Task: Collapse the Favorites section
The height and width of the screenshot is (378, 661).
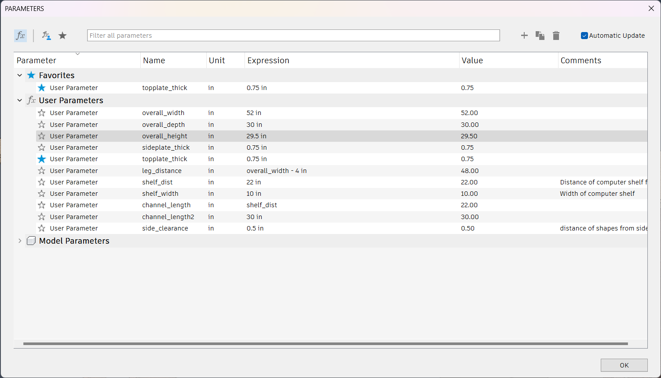Action: 19,75
